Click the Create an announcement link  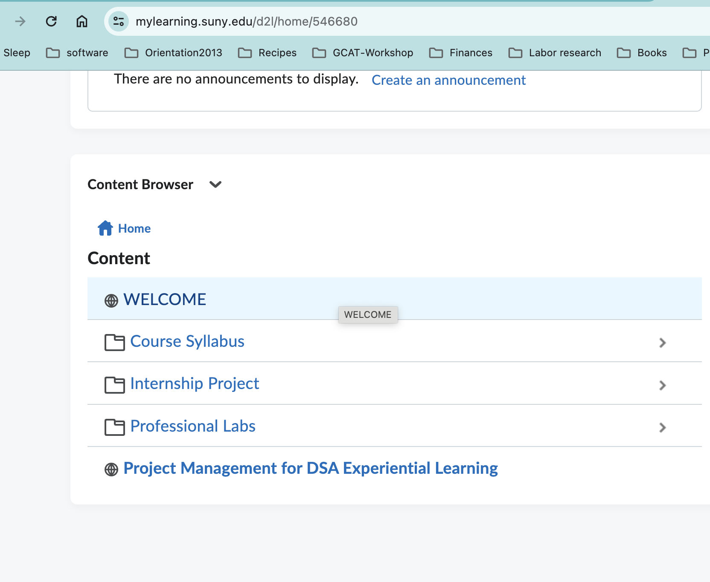[449, 80]
